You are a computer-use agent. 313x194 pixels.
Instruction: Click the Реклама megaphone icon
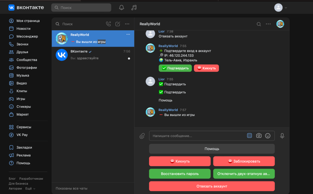[11, 155]
